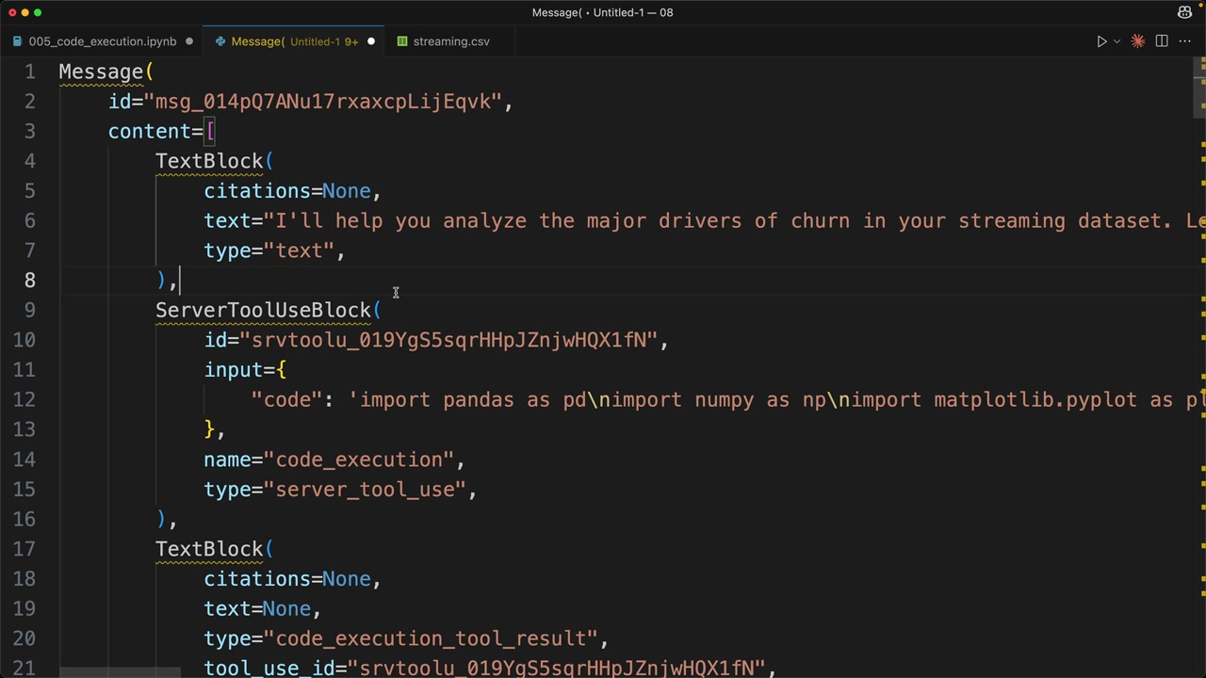Split the editor to the right
This screenshot has width=1206, height=678.
(x=1162, y=41)
